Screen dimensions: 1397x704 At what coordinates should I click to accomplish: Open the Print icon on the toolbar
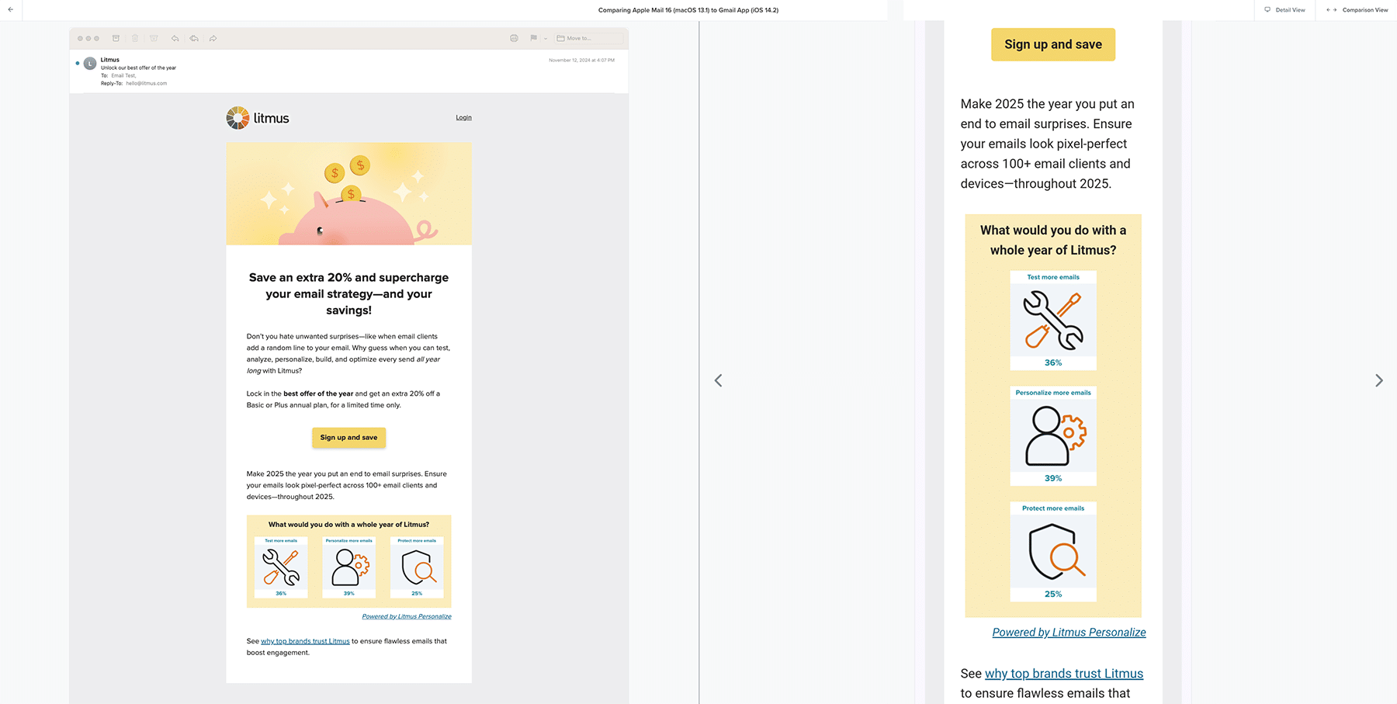click(513, 38)
